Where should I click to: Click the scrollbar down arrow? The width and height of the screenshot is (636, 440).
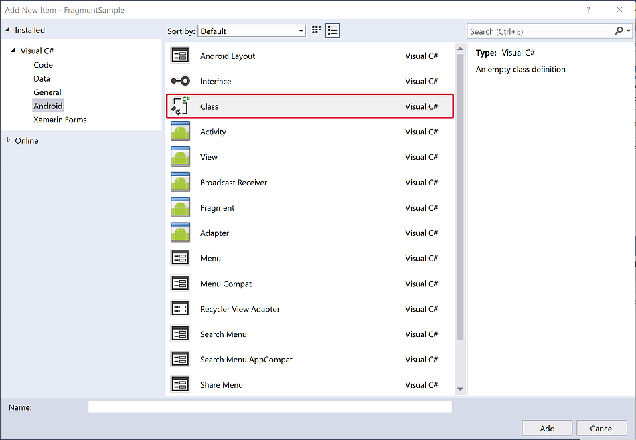coord(460,389)
